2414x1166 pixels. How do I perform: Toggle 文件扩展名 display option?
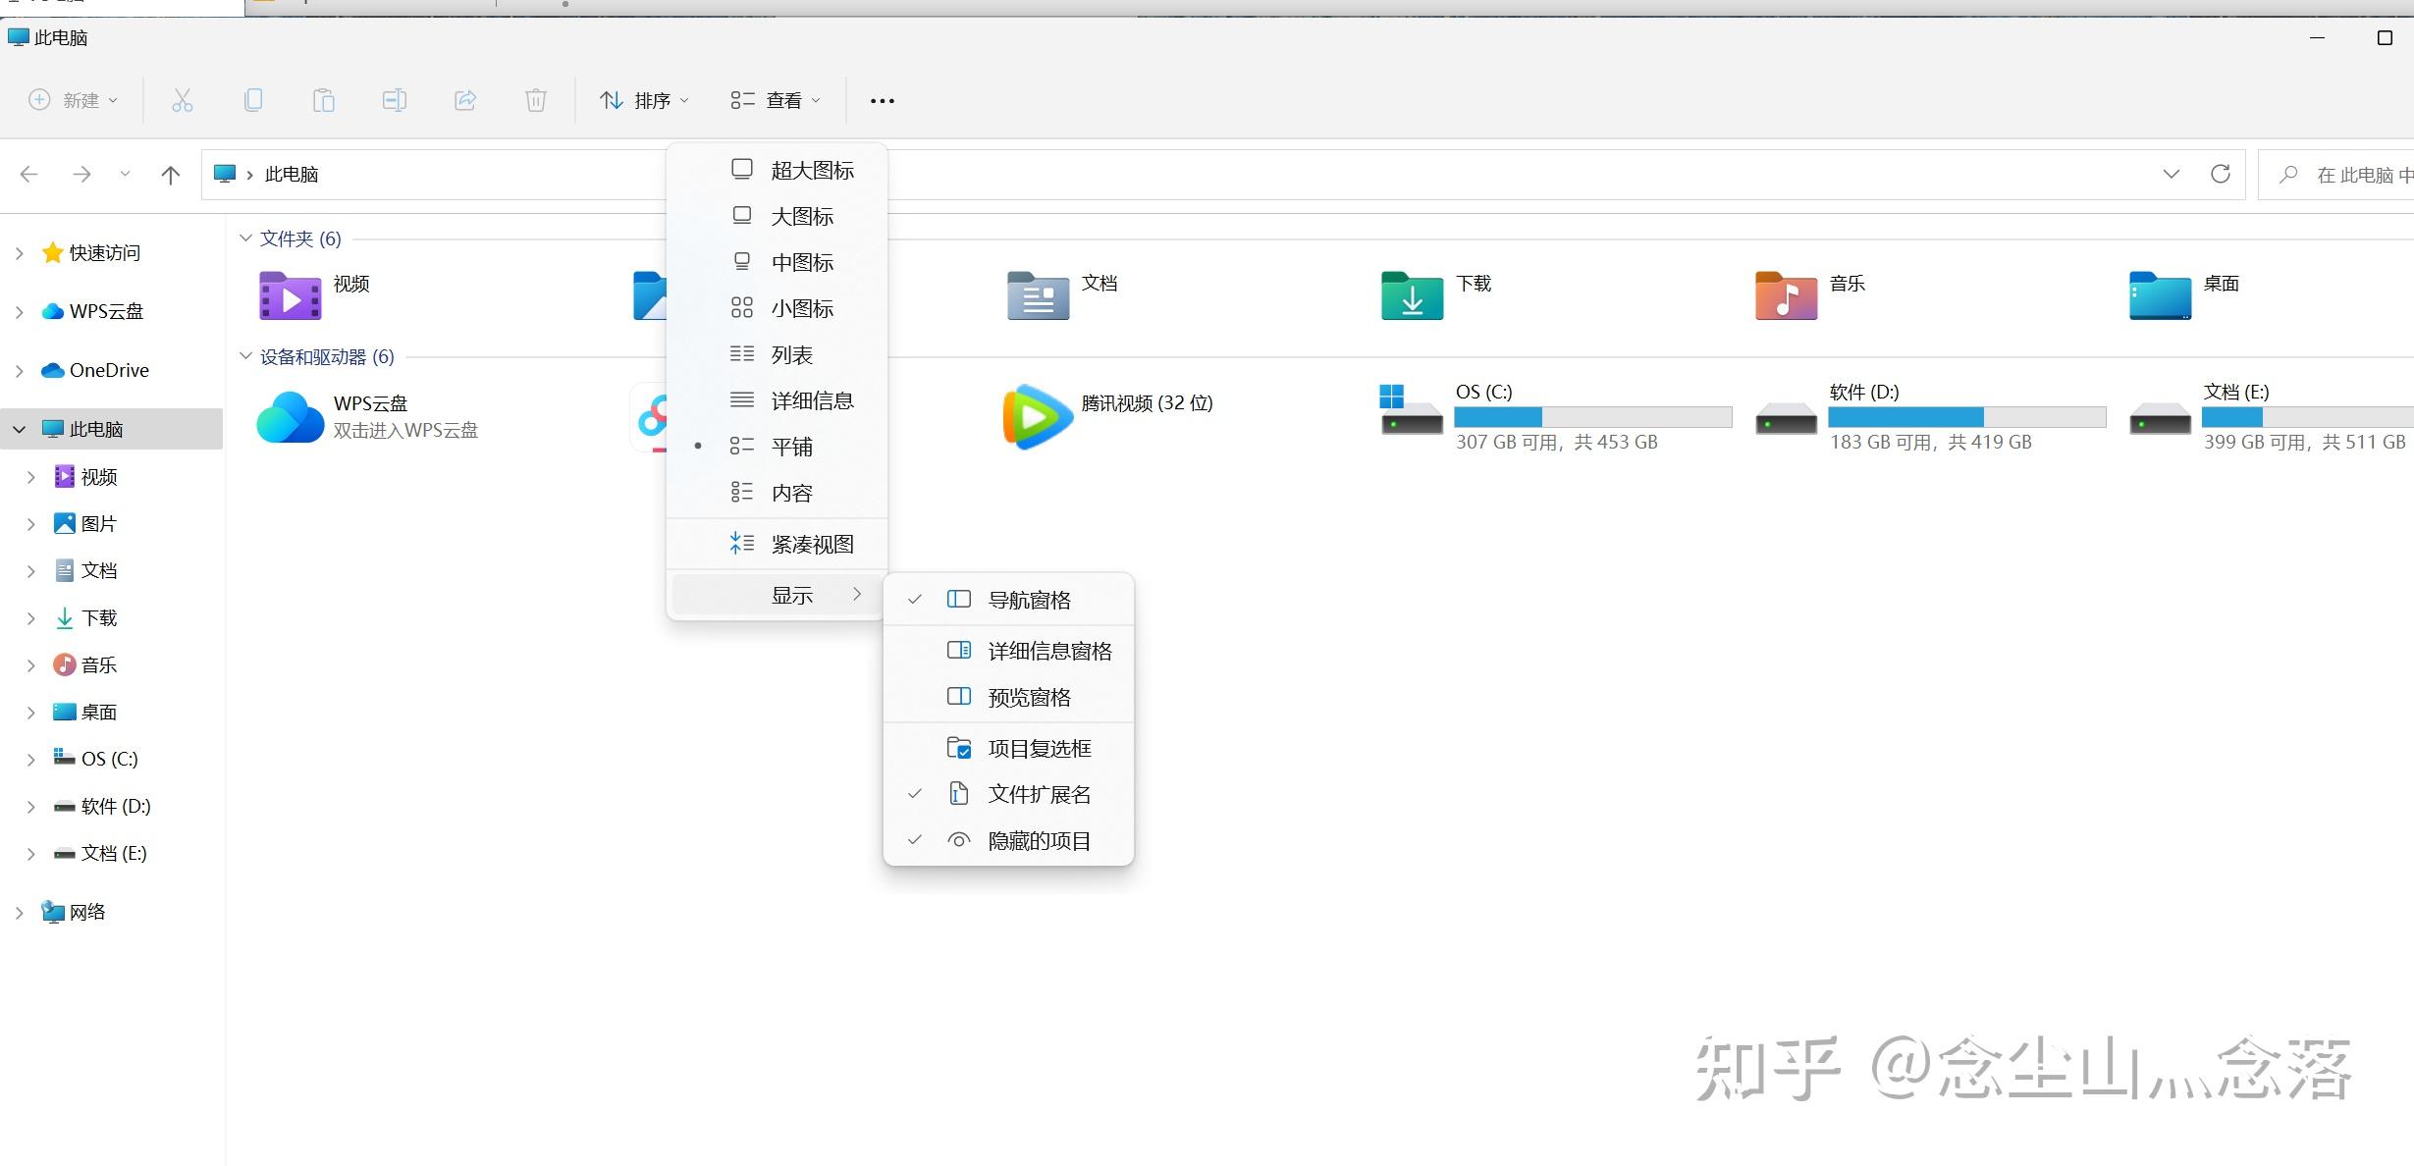[x=1039, y=794]
